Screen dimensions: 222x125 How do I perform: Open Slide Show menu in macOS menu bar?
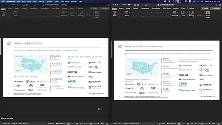point(65,1)
